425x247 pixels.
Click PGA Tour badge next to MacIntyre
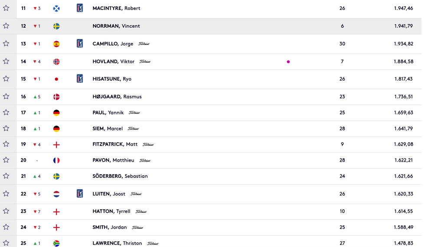[80, 8]
